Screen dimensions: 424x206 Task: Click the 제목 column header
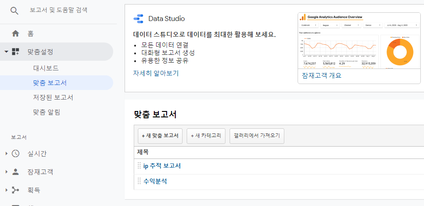click(x=143, y=152)
